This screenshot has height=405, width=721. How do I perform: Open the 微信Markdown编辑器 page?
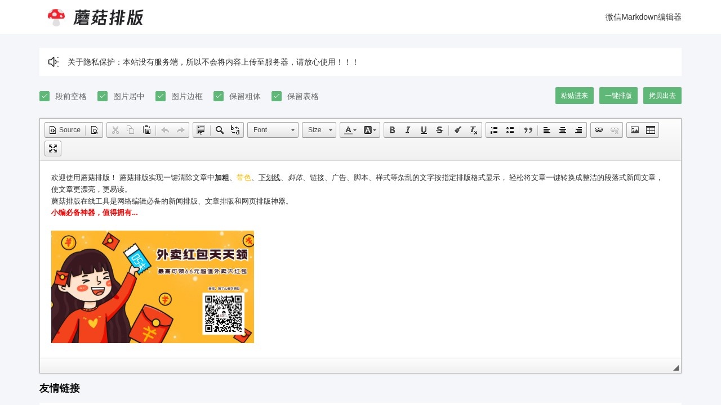pyautogui.click(x=643, y=17)
